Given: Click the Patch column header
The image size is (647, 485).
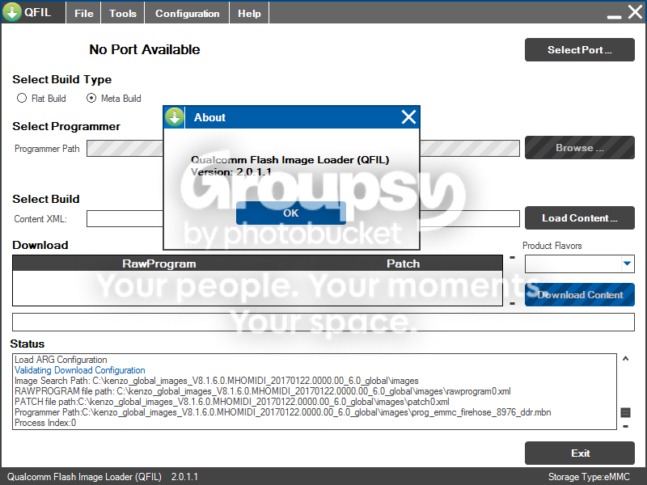Looking at the screenshot, I should [x=403, y=264].
